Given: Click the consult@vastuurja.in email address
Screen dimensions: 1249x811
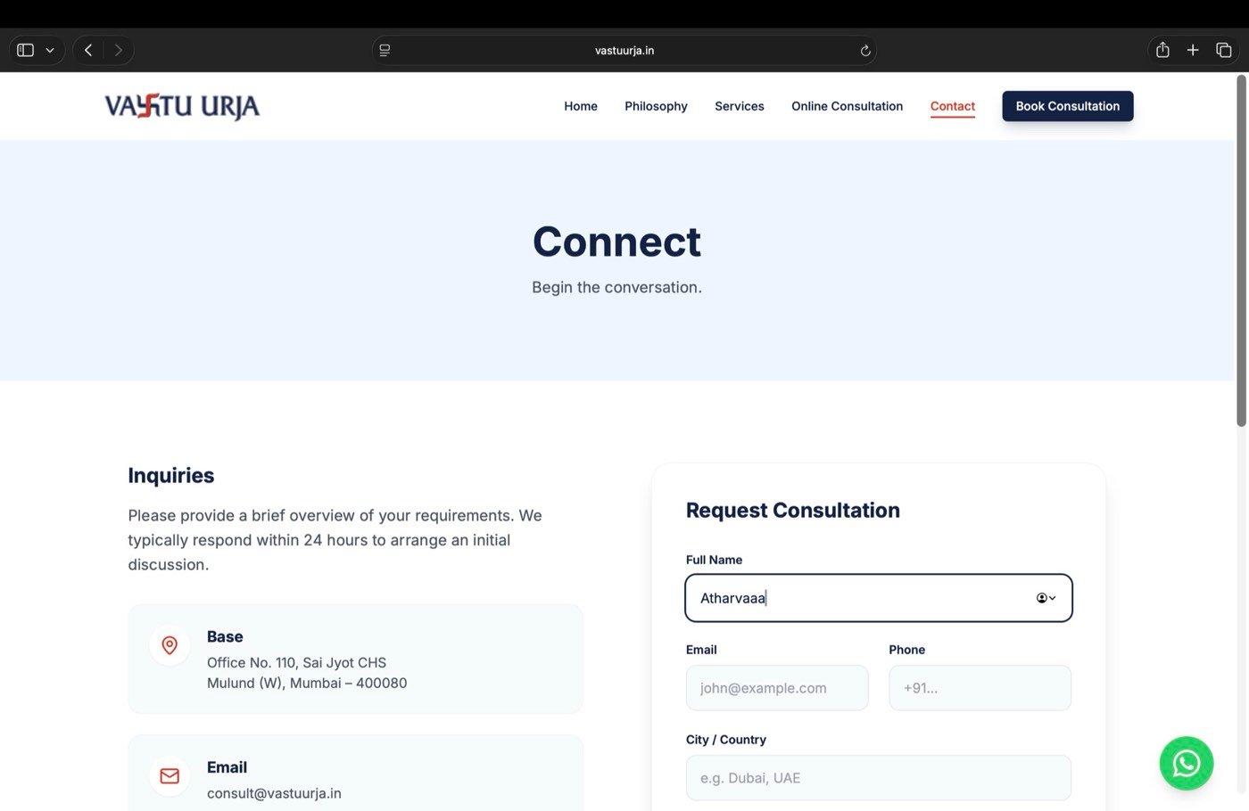Looking at the screenshot, I should (274, 793).
